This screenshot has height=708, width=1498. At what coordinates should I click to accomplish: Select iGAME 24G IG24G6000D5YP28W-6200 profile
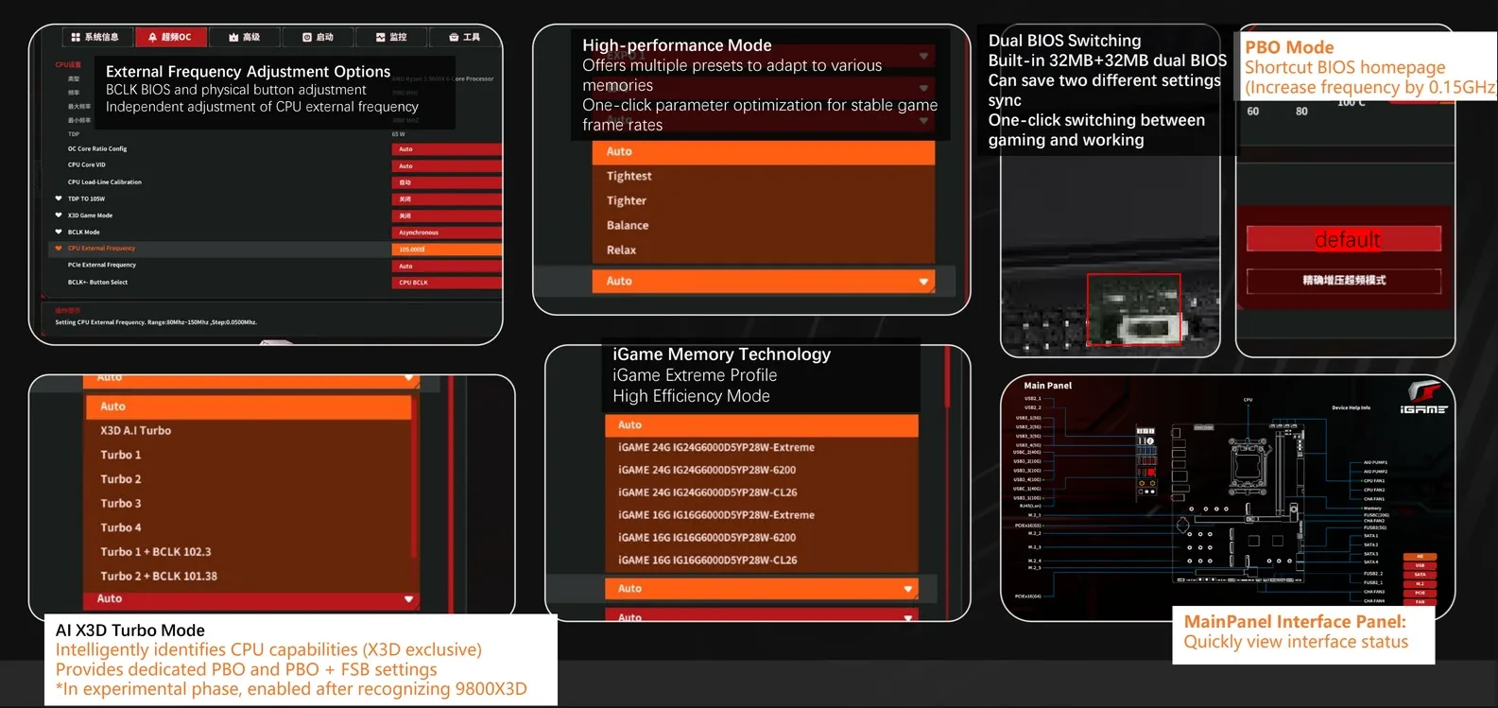click(x=762, y=470)
